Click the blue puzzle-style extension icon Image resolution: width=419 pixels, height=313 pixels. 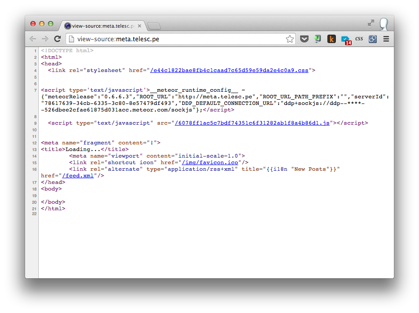point(372,39)
